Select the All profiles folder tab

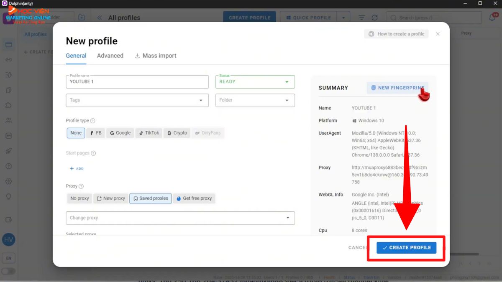(36, 34)
